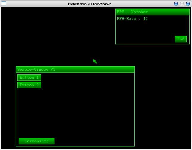The width and height of the screenshot is (192, 150).
Task: Take a capture with the Screenshot button
Action: pos(36,141)
